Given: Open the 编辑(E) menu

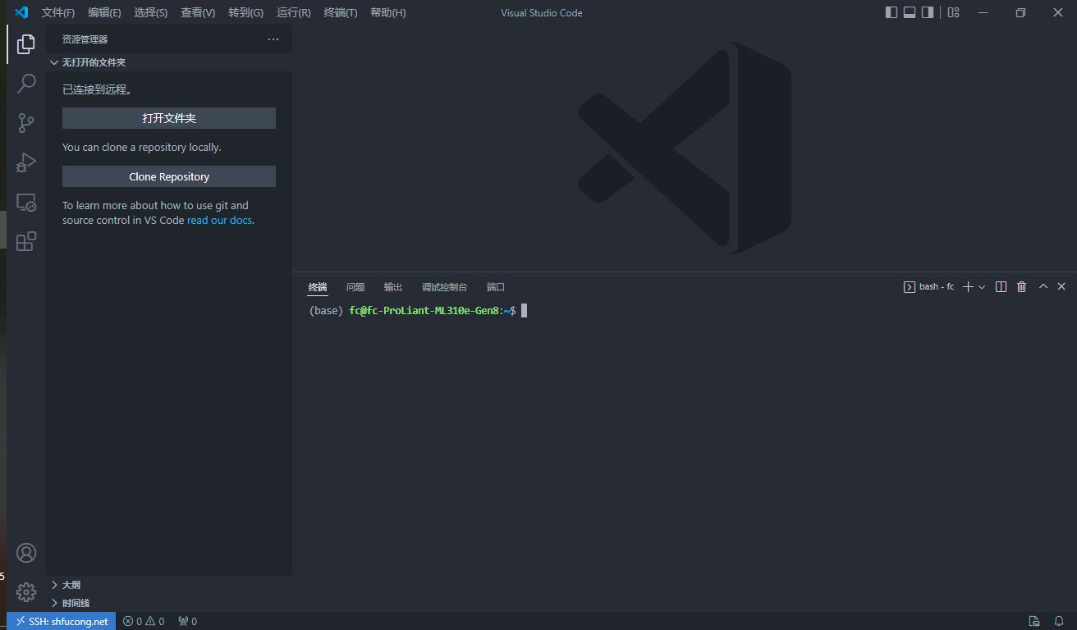Looking at the screenshot, I should point(104,12).
